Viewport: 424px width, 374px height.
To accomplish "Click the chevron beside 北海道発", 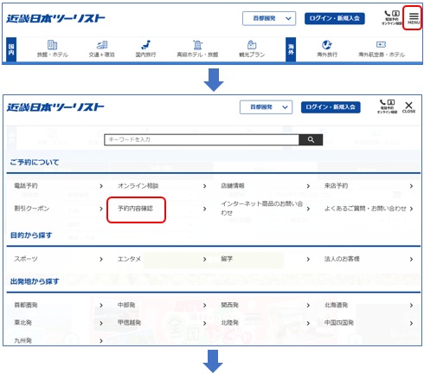I will tap(411, 306).
